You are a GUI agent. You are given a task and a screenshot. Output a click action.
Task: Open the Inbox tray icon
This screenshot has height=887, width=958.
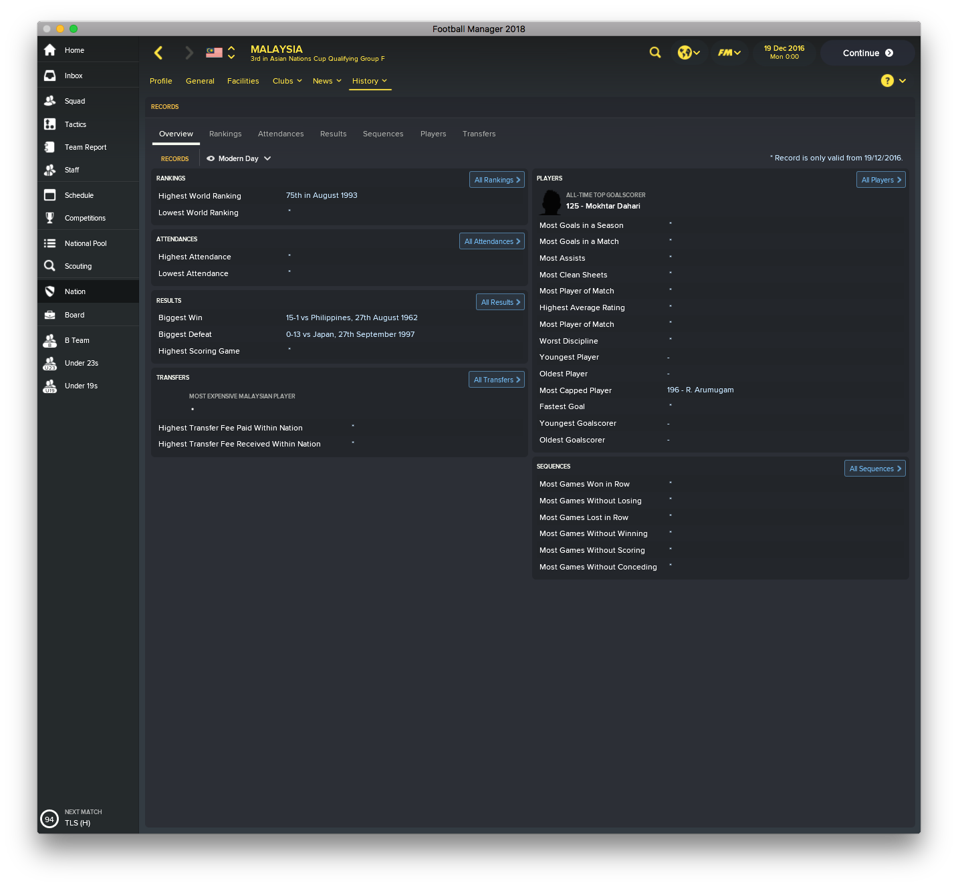coord(49,76)
